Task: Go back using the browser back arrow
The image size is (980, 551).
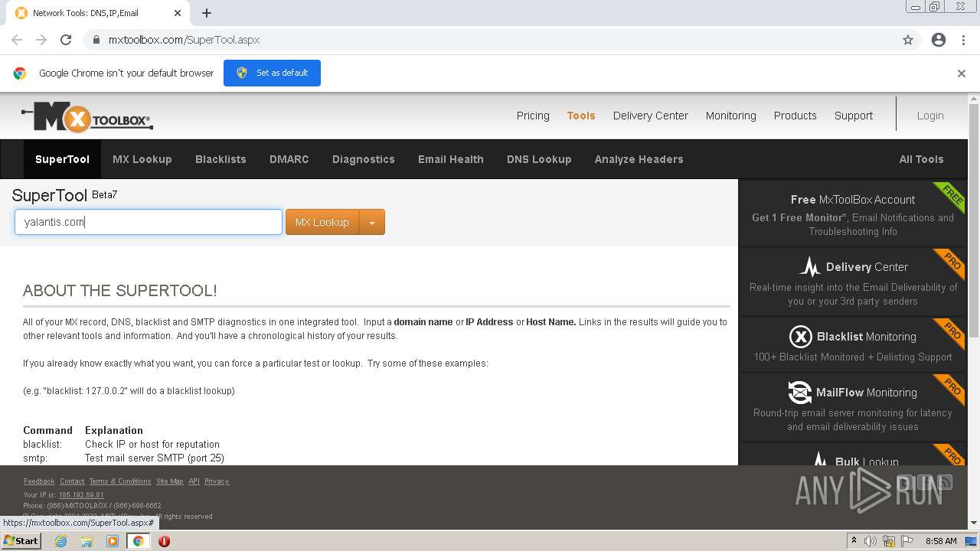Action: point(17,40)
